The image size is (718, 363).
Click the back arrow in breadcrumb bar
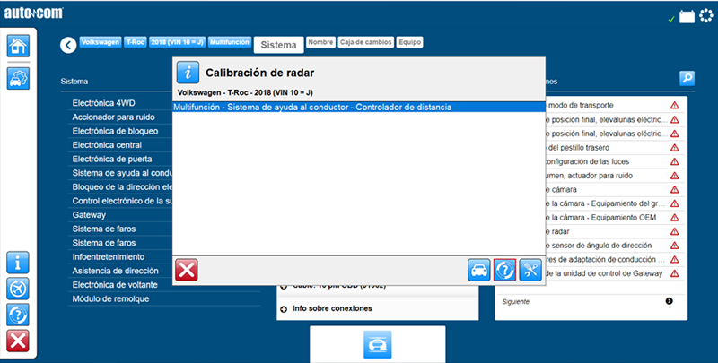coord(68,45)
